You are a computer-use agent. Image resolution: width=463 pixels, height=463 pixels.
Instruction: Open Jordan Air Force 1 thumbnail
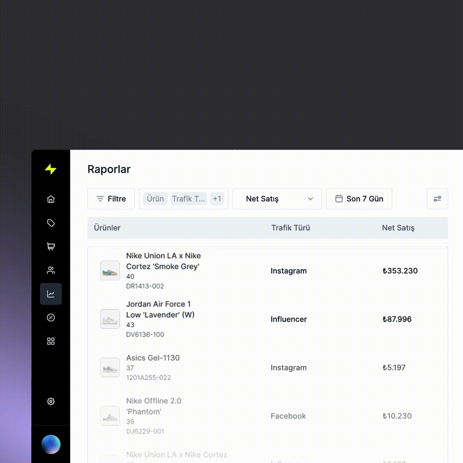(110, 319)
